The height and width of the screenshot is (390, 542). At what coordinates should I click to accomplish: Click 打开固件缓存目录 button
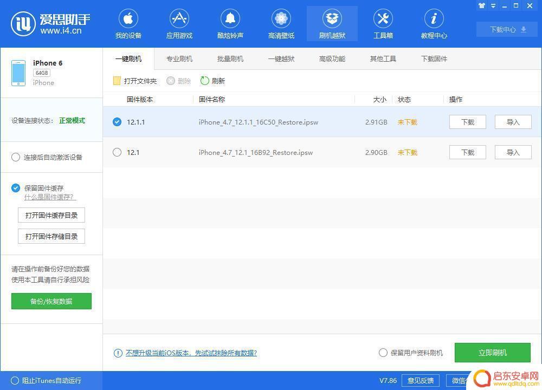(51, 215)
